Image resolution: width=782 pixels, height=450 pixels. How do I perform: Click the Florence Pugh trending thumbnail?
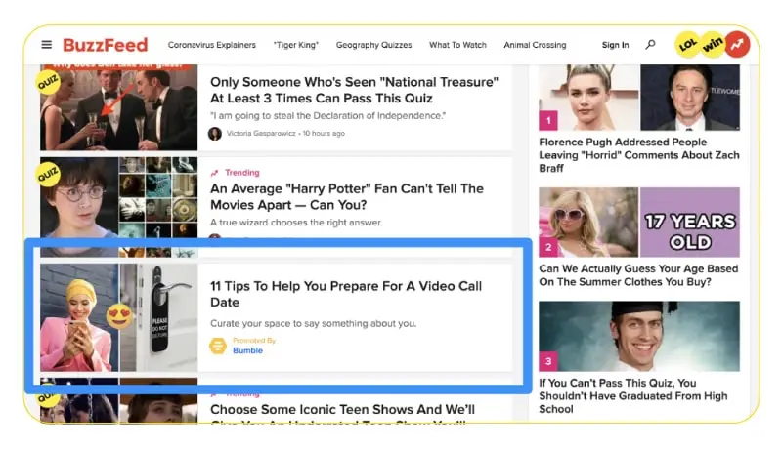click(x=639, y=98)
